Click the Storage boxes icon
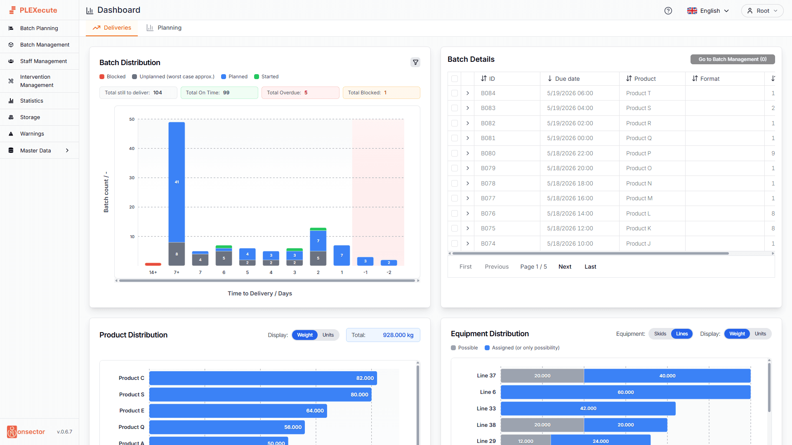This screenshot has width=792, height=445. (11, 117)
